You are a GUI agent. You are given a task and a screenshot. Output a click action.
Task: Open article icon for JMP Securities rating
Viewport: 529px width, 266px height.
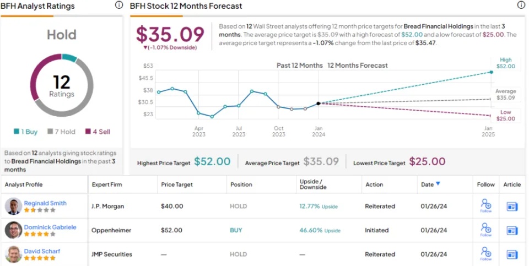coord(512,254)
